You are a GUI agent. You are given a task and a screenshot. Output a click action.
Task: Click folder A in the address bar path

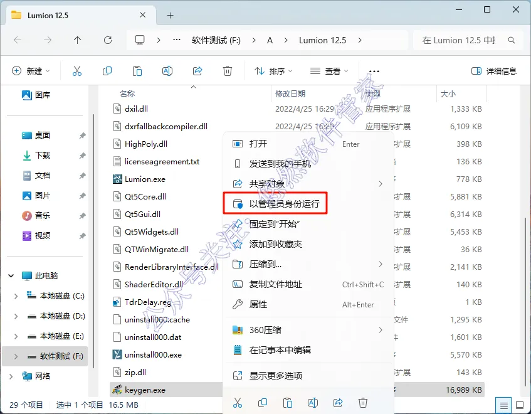coord(270,40)
